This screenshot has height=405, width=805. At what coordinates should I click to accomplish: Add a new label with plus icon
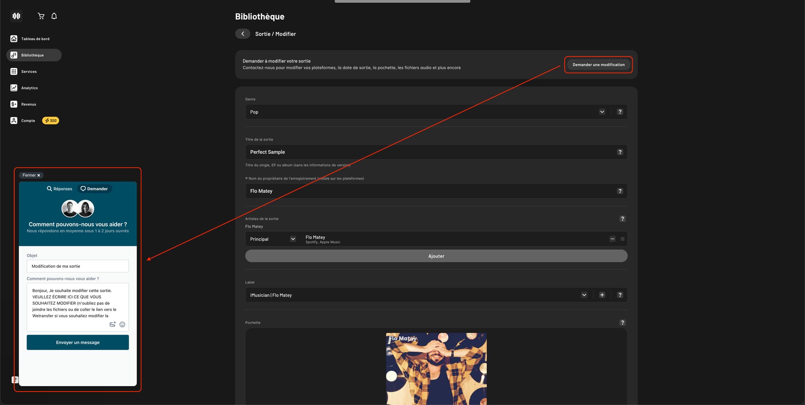(602, 295)
